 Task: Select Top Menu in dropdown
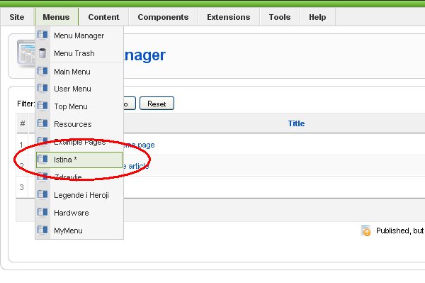click(79, 106)
